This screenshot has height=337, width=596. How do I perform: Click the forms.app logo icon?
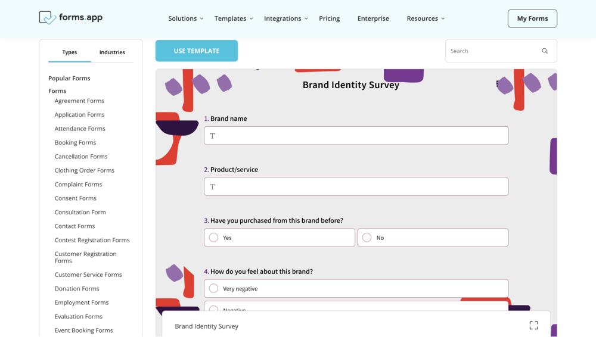[48, 18]
